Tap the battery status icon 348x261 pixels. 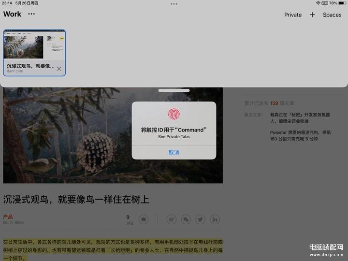(343, 3)
